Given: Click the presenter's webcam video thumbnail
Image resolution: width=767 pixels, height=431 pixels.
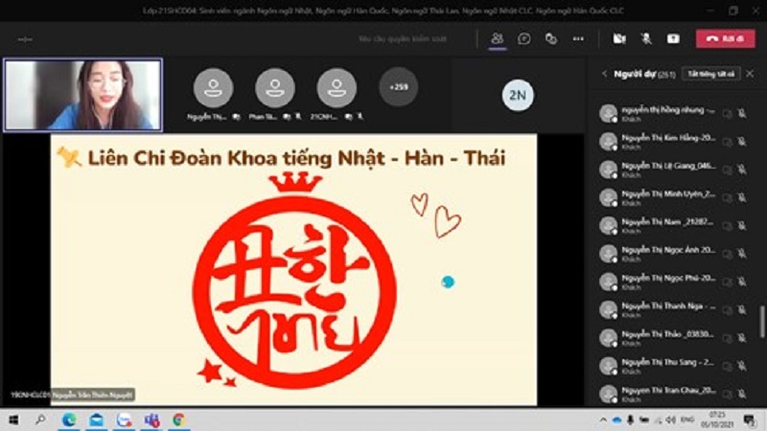Looking at the screenshot, I should click(x=82, y=95).
